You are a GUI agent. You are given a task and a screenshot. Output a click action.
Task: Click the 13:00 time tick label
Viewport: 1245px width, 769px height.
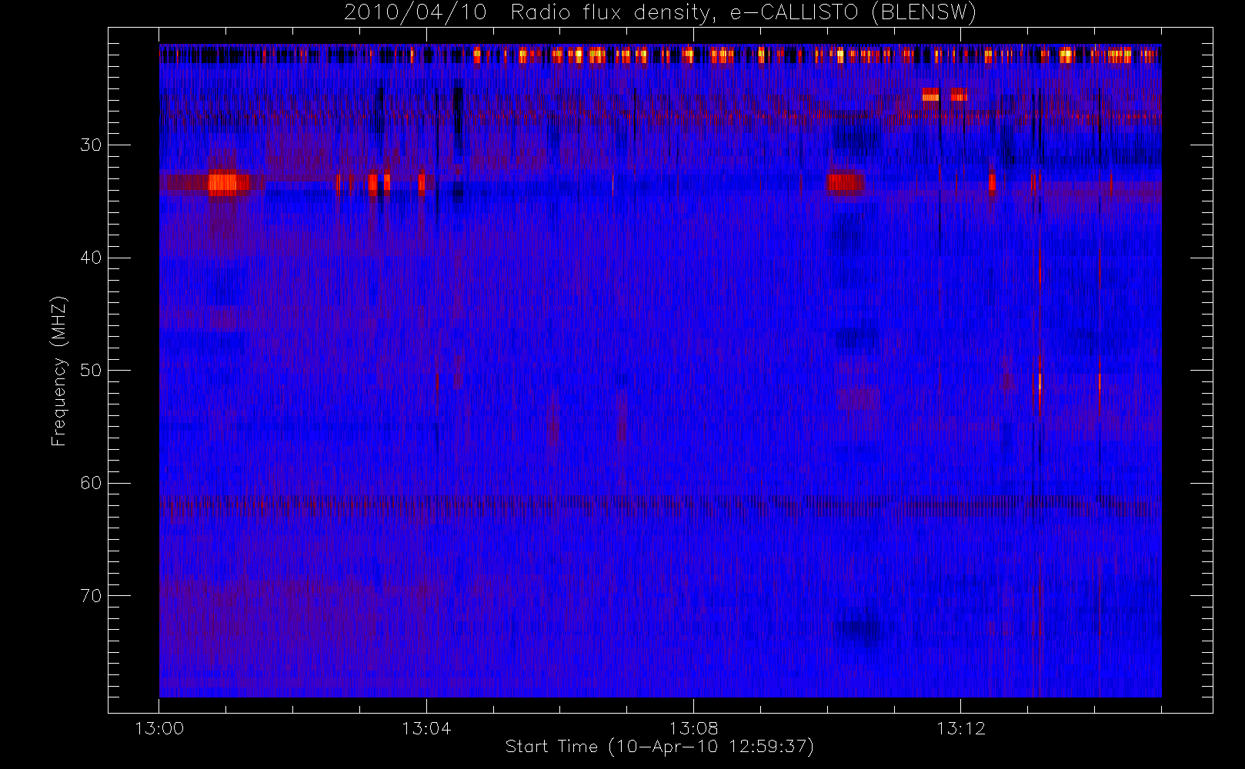tap(159, 728)
